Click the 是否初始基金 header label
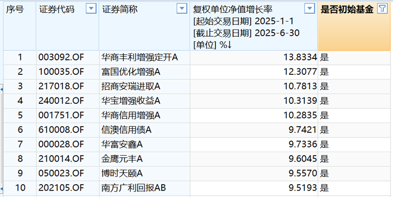Screen dimensions: 393x197 click(x=347, y=10)
